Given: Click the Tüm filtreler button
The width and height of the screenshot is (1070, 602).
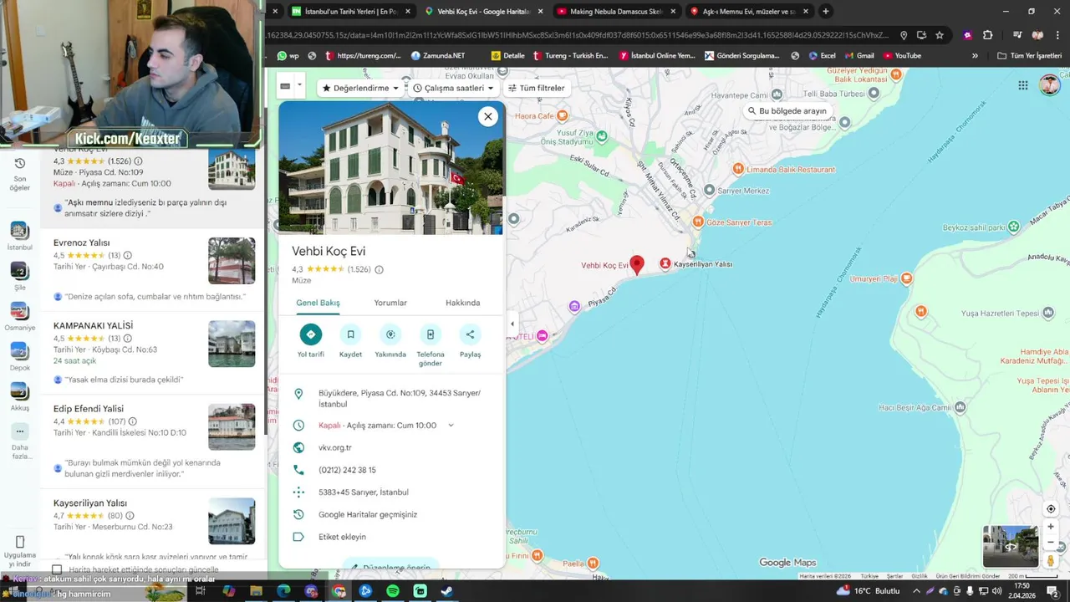Looking at the screenshot, I should click(x=537, y=88).
